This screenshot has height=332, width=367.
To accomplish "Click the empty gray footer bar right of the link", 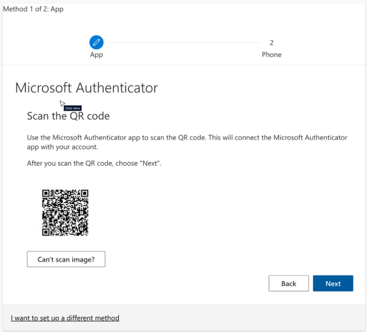I will click(x=243, y=318).
